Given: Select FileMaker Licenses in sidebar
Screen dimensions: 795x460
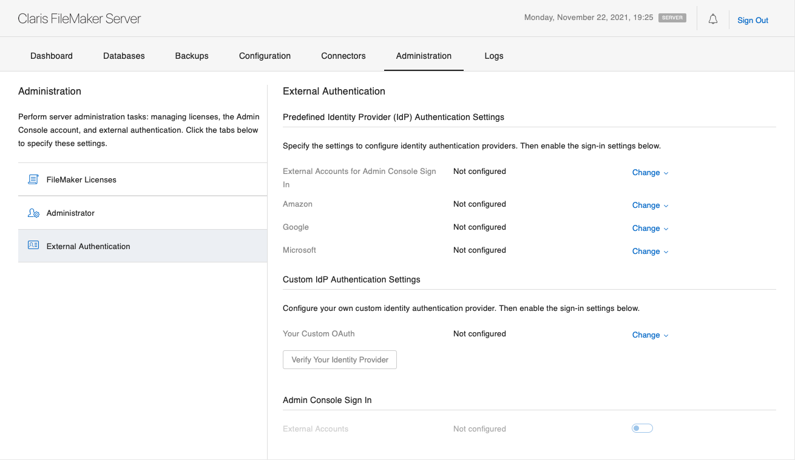Looking at the screenshot, I should pyautogui.click(x=143, y=179).
